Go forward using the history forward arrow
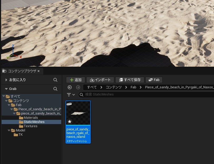 click(78, 87)
